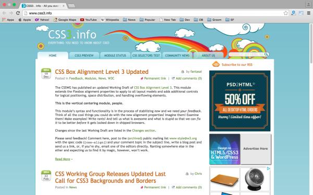
Task: Click the round fan product image
Action: tap(255, 179)
